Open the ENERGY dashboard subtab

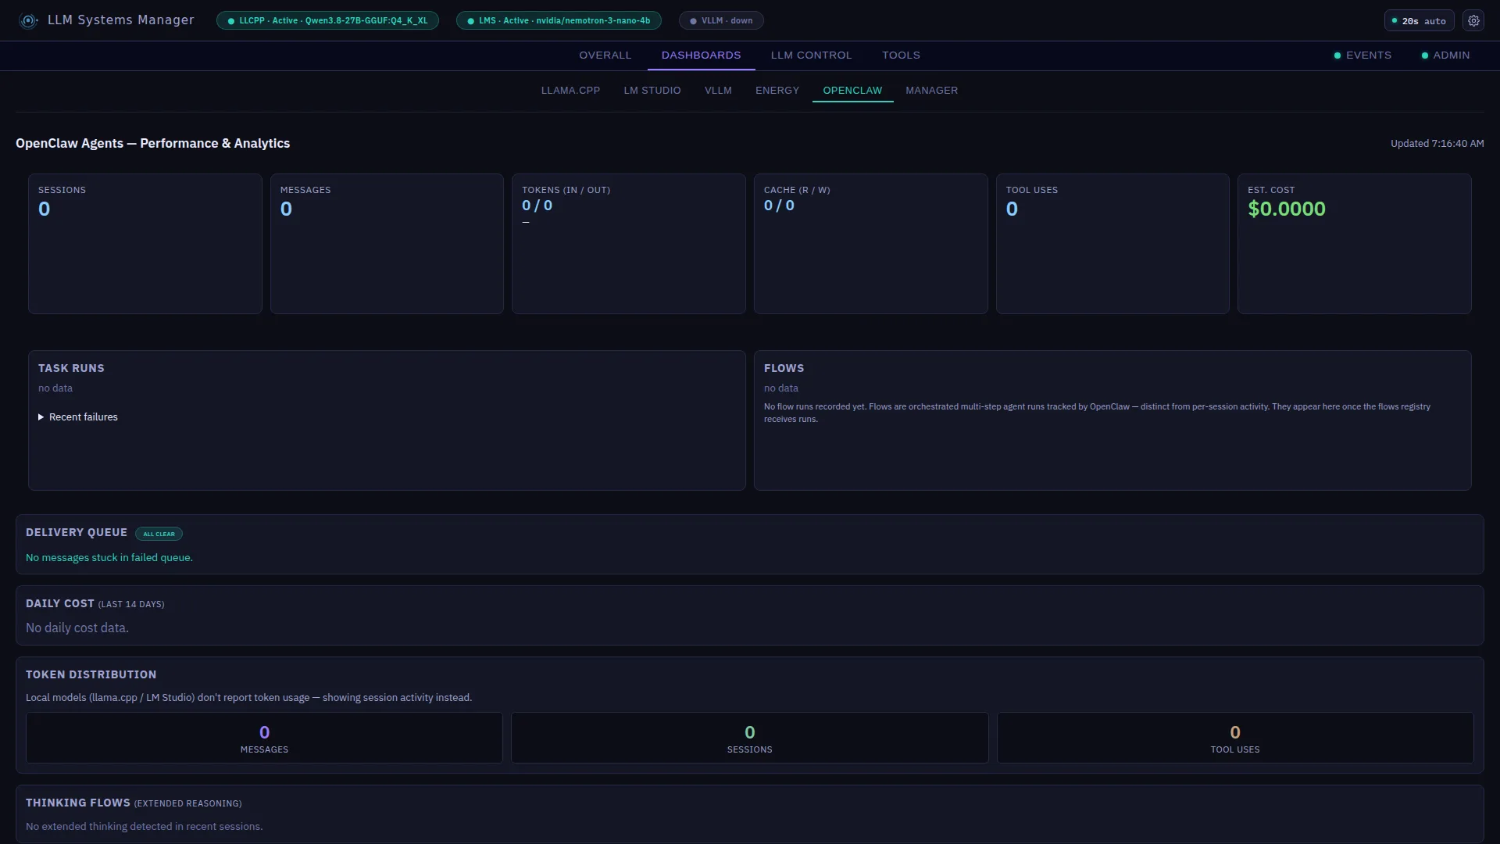click(777, 91)
